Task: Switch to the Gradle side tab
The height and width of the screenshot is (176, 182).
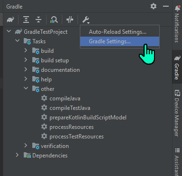Action: tap(177, 68)
